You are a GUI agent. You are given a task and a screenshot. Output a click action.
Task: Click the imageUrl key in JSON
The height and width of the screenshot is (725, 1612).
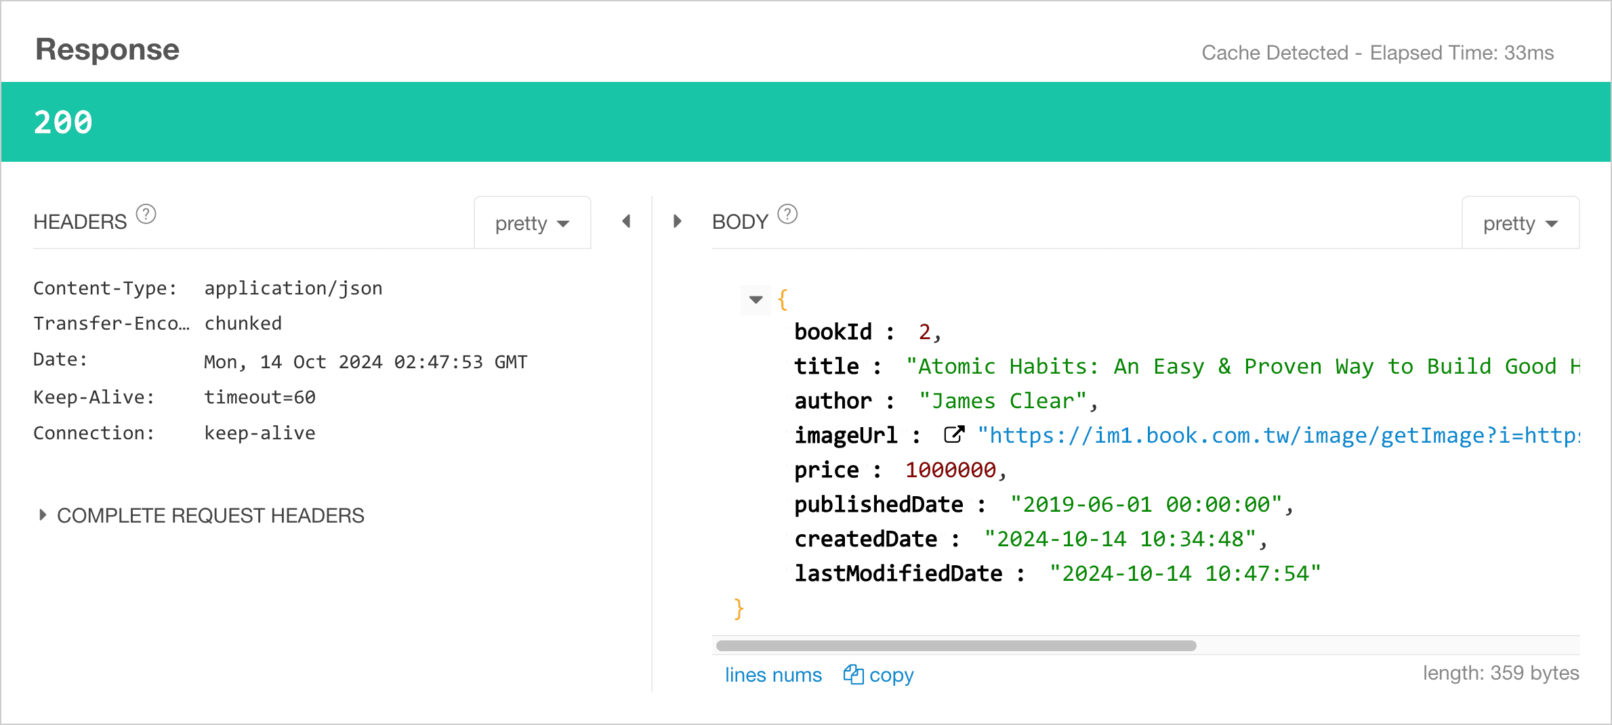(x=846, y=435)
